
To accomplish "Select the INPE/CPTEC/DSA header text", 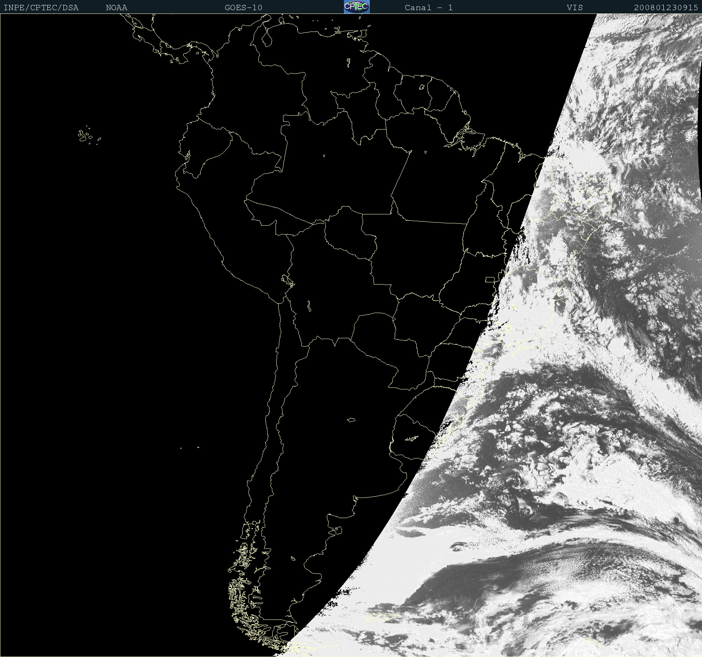I will pyautogui.click(x=41, y=8).
